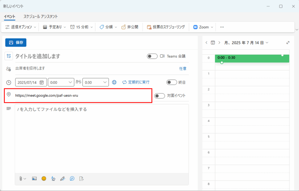Jump to today using the calendar icon
Image resolution: width=299 pixels, height=191 pixels.
213,43
